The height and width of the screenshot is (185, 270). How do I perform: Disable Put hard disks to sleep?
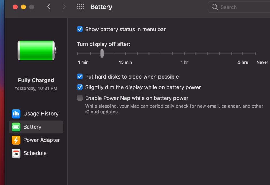(80, 77)
